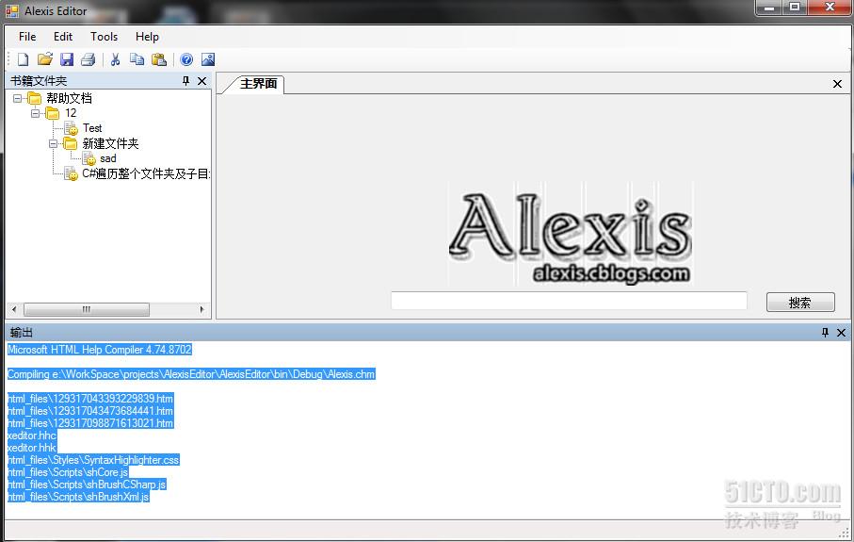This screenshot has height=542, width=854.
Task: Collapse the 12 folder node
Action: point(36,113)
